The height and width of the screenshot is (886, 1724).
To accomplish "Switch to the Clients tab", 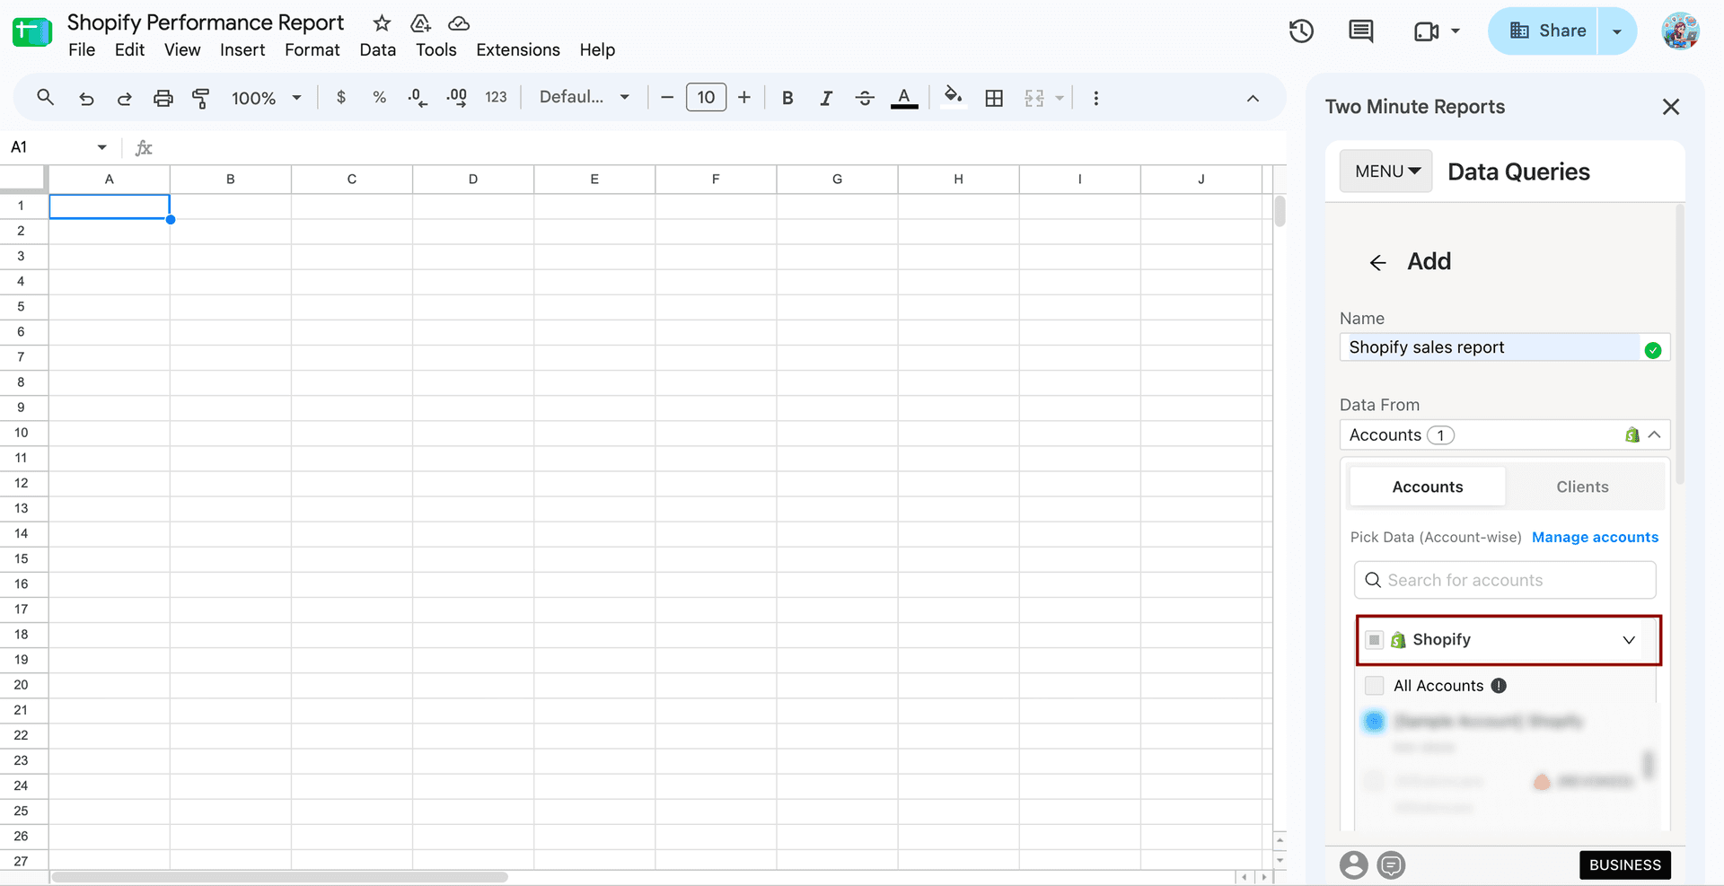I will click(x=1582, y=487).
